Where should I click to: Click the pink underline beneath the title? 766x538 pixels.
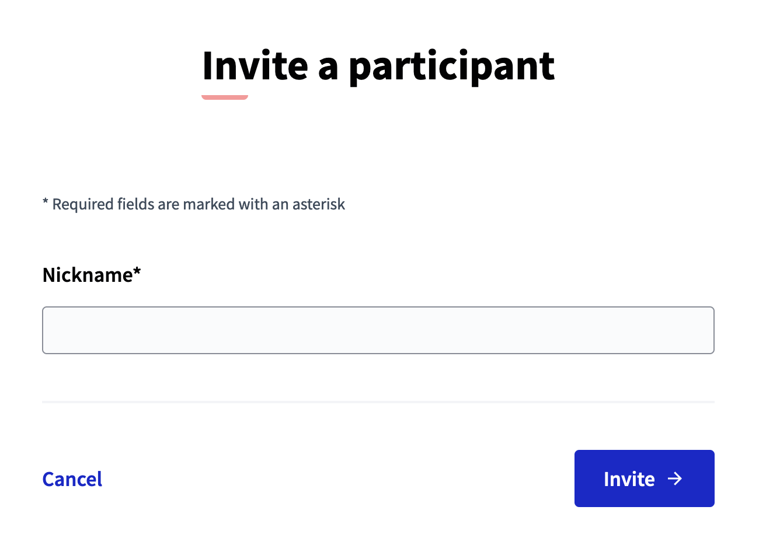coord(224,97)
